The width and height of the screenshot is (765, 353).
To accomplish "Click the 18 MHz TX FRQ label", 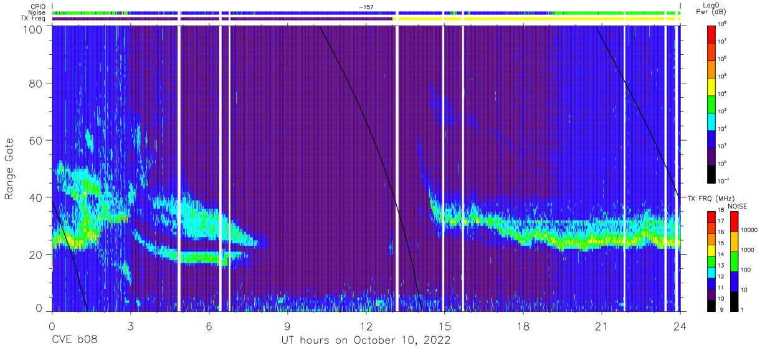I will (721, 210).
